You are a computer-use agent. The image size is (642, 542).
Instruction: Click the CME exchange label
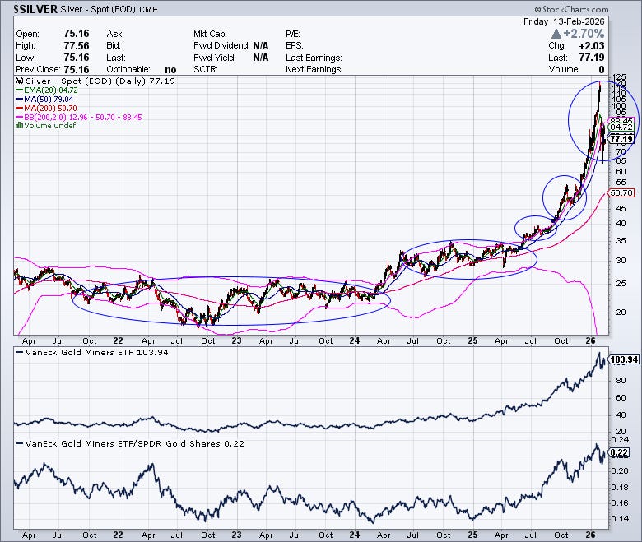[148, 9]
